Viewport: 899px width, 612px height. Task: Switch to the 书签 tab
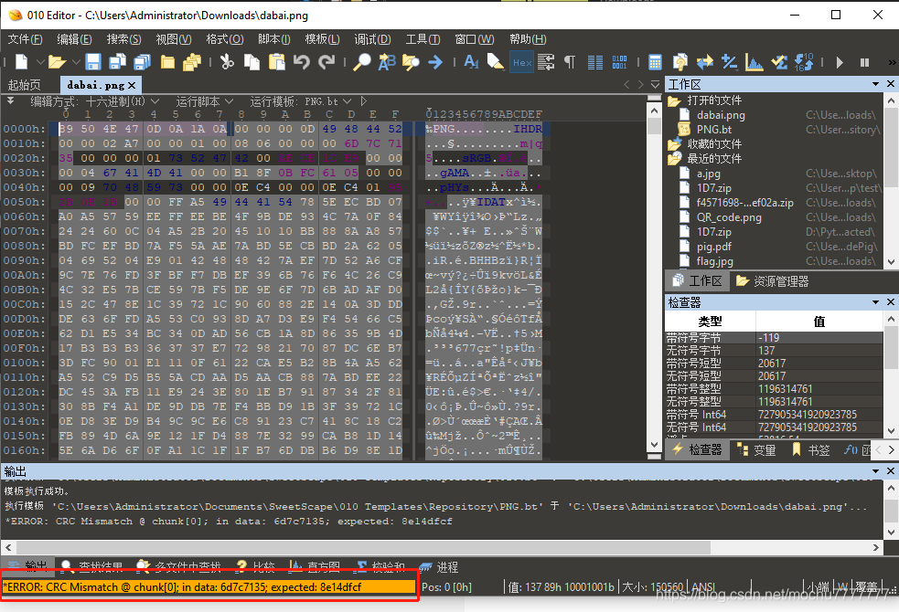coord(811,450)
